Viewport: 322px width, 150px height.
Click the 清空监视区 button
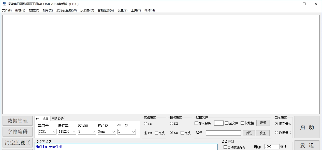coord(17,143)
